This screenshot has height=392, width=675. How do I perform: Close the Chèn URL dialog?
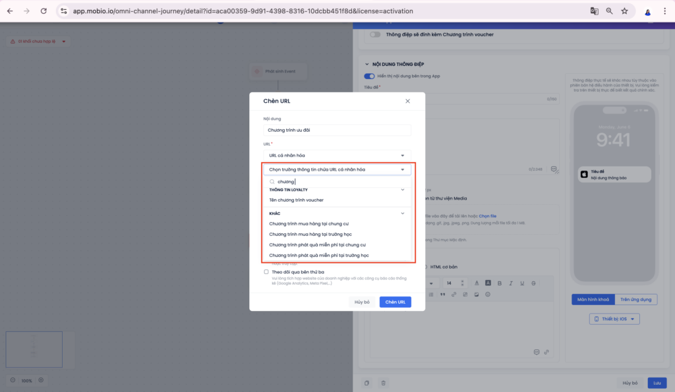point(407,101)
